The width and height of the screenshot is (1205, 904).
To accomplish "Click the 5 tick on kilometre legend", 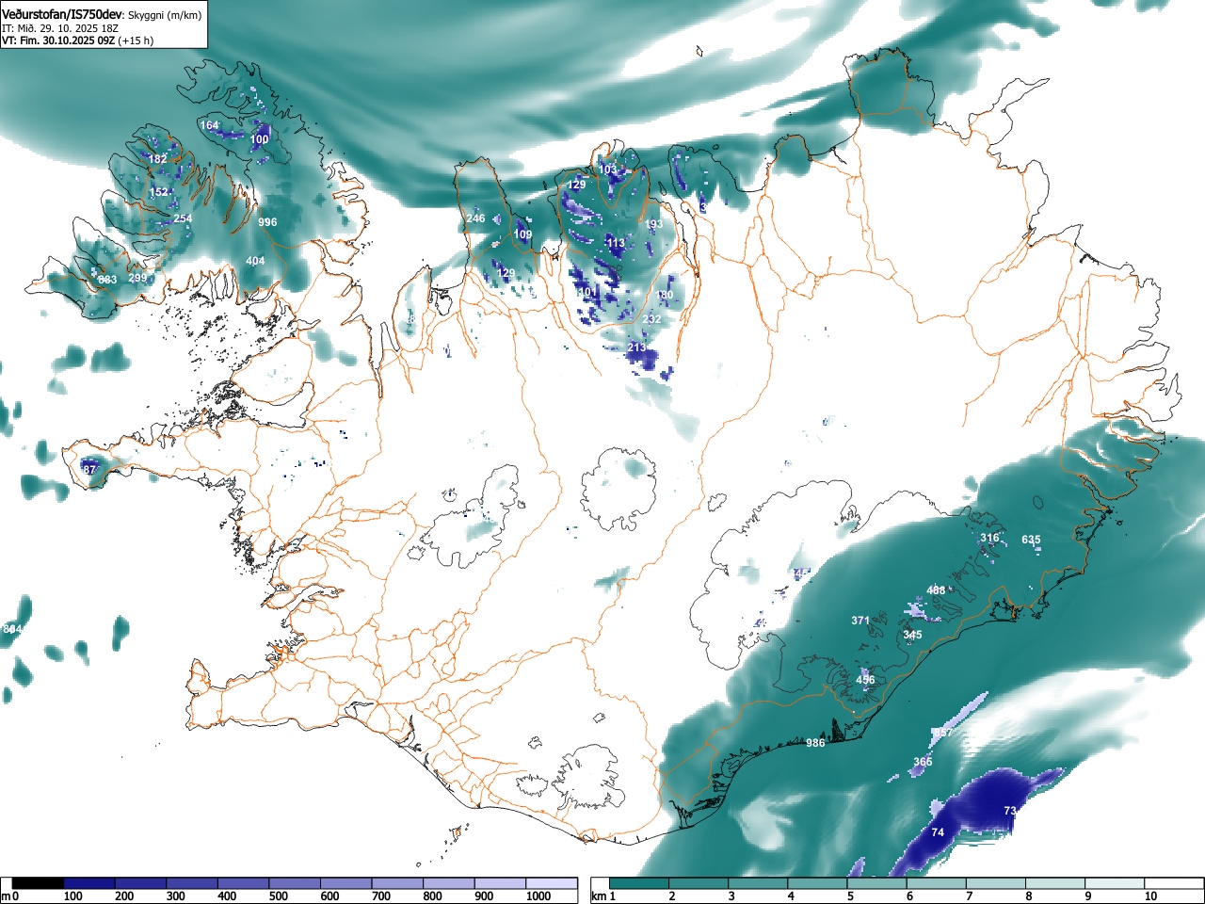I will [x=850, y=896].
